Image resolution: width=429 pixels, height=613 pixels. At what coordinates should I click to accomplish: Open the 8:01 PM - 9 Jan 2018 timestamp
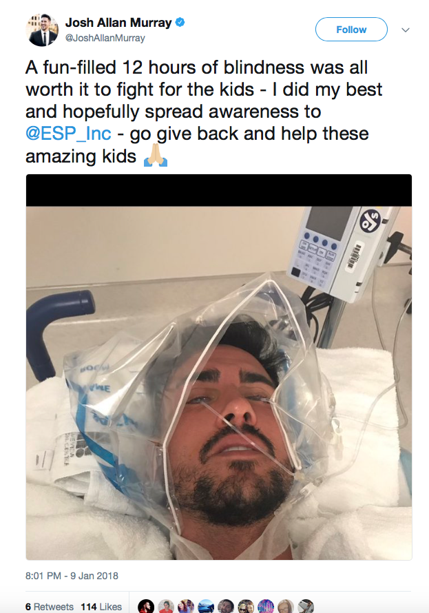click(72, 576)
